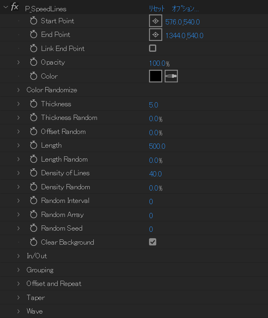Select the P_SpeedLines effect name

[x=46, y=9]
